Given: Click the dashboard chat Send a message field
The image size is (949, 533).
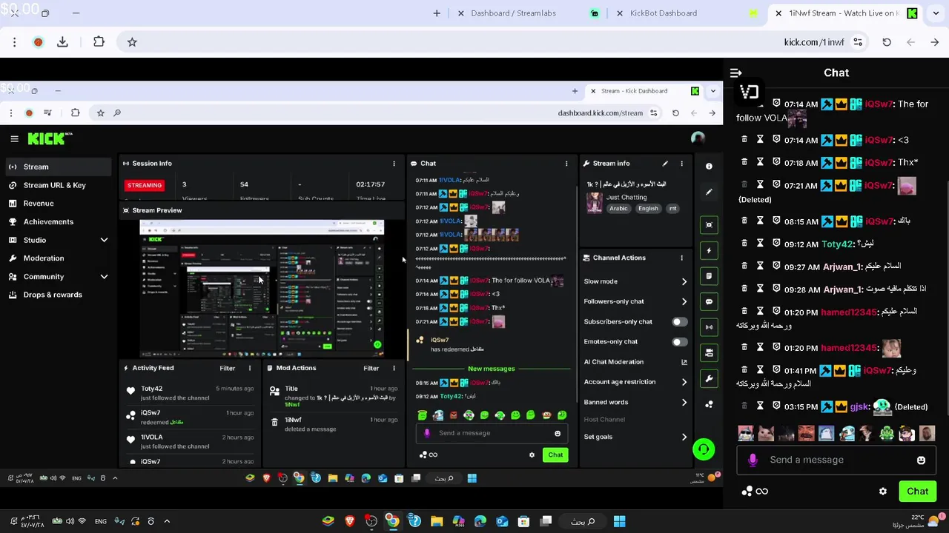Looking at the screenshot, I should click(491, 433).
